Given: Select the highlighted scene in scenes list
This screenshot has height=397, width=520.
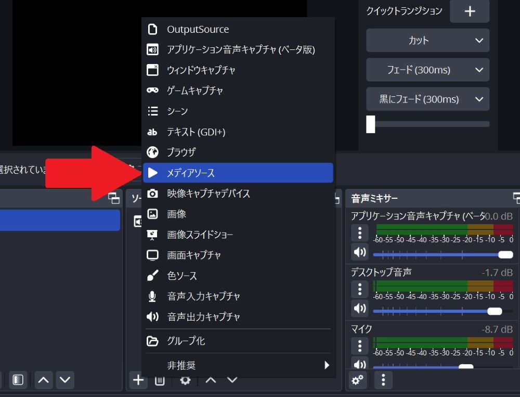Looking at the screenshot, I should tap(60, 220).
